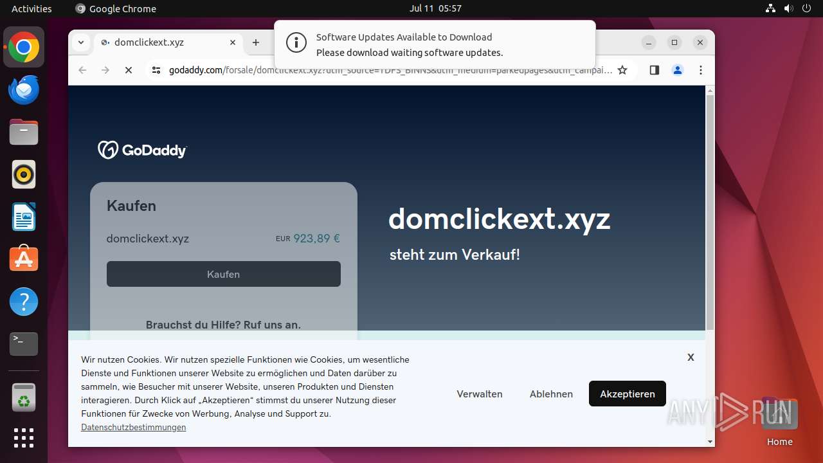The image size is (823, 463).
Task: Click 'Brauchst du Hilfe? Ruf uns an.' text
Action: [223, 325]
